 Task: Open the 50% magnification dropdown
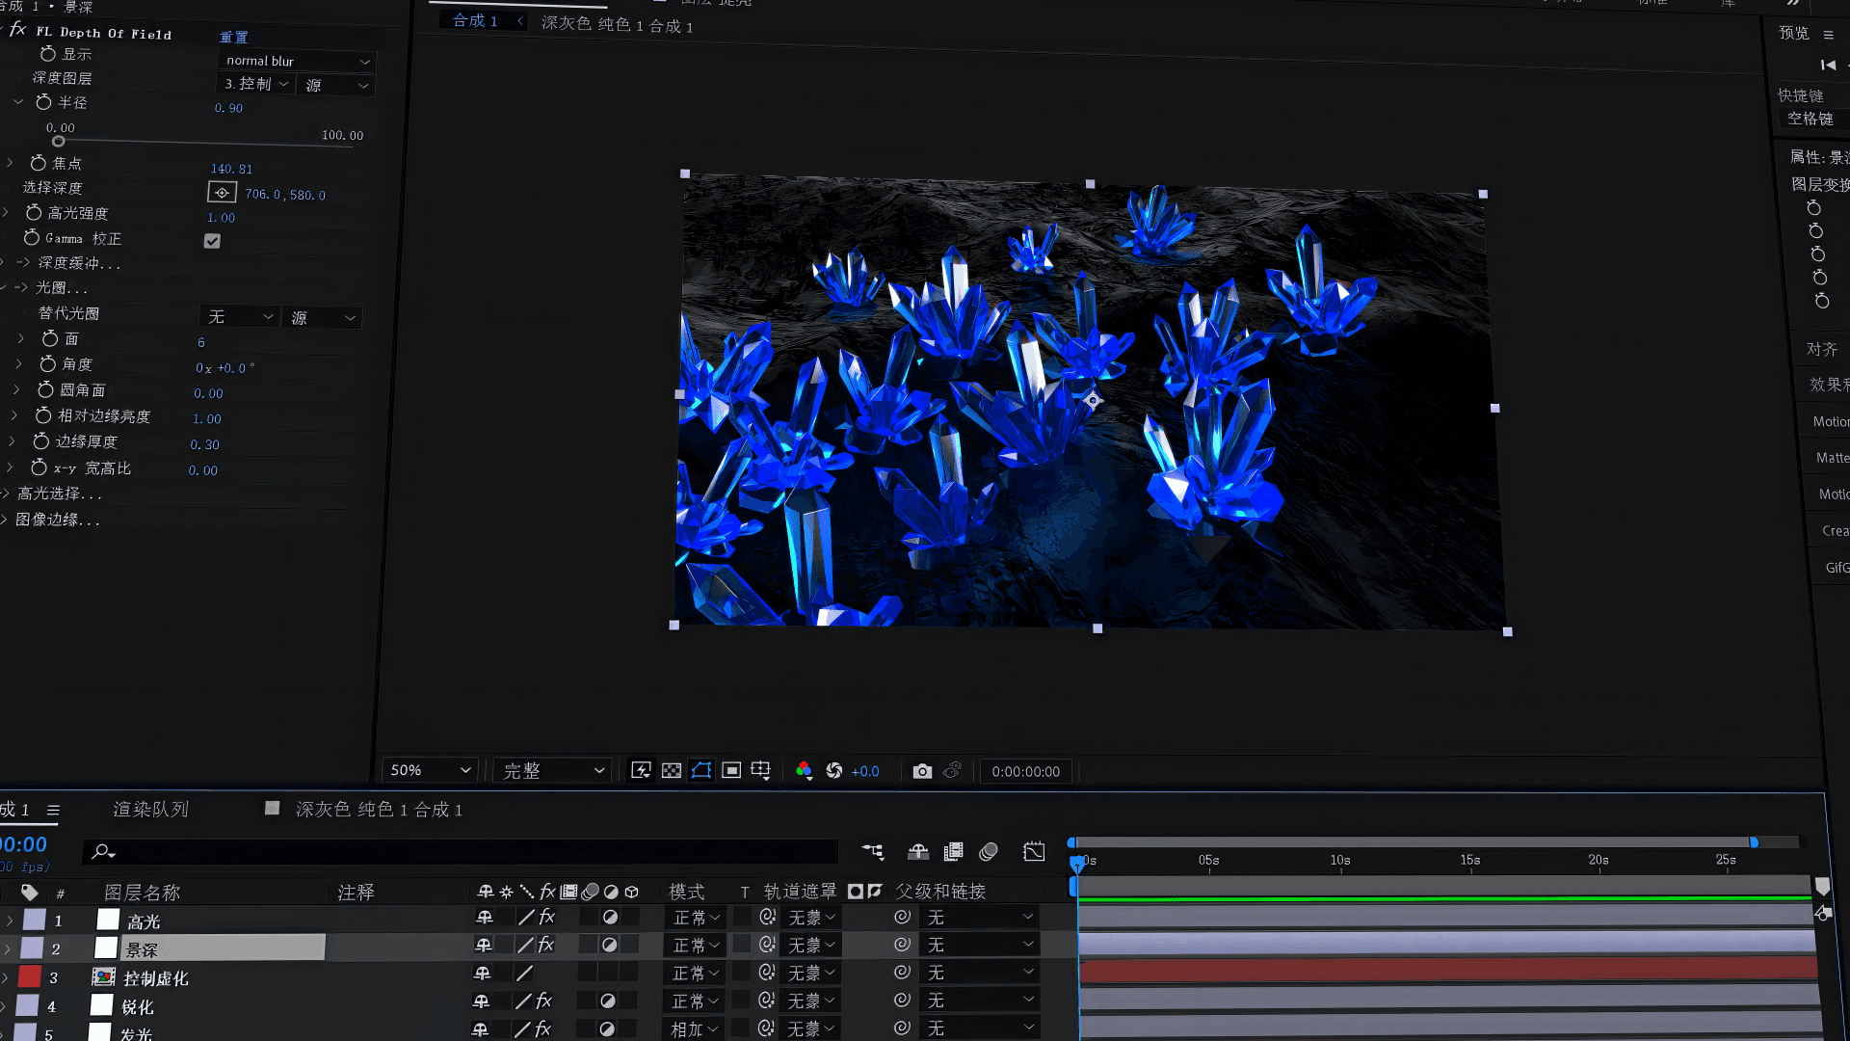[430, 771]
